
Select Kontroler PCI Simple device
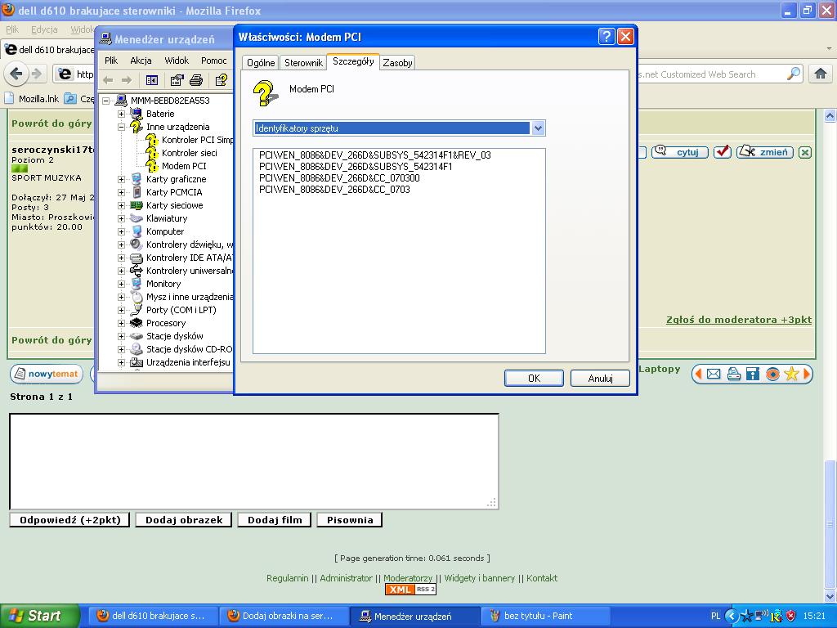point(197,140)
